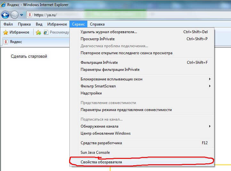This screenshot has height=171, width=231.
Task: Click the add-to-favorites star with arrow icon
Action: coord(38,32)
